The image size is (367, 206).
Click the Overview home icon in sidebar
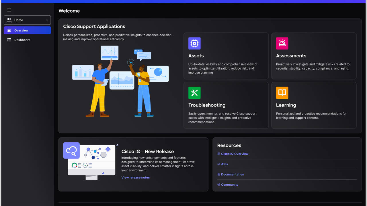click(x=9, y=30)
